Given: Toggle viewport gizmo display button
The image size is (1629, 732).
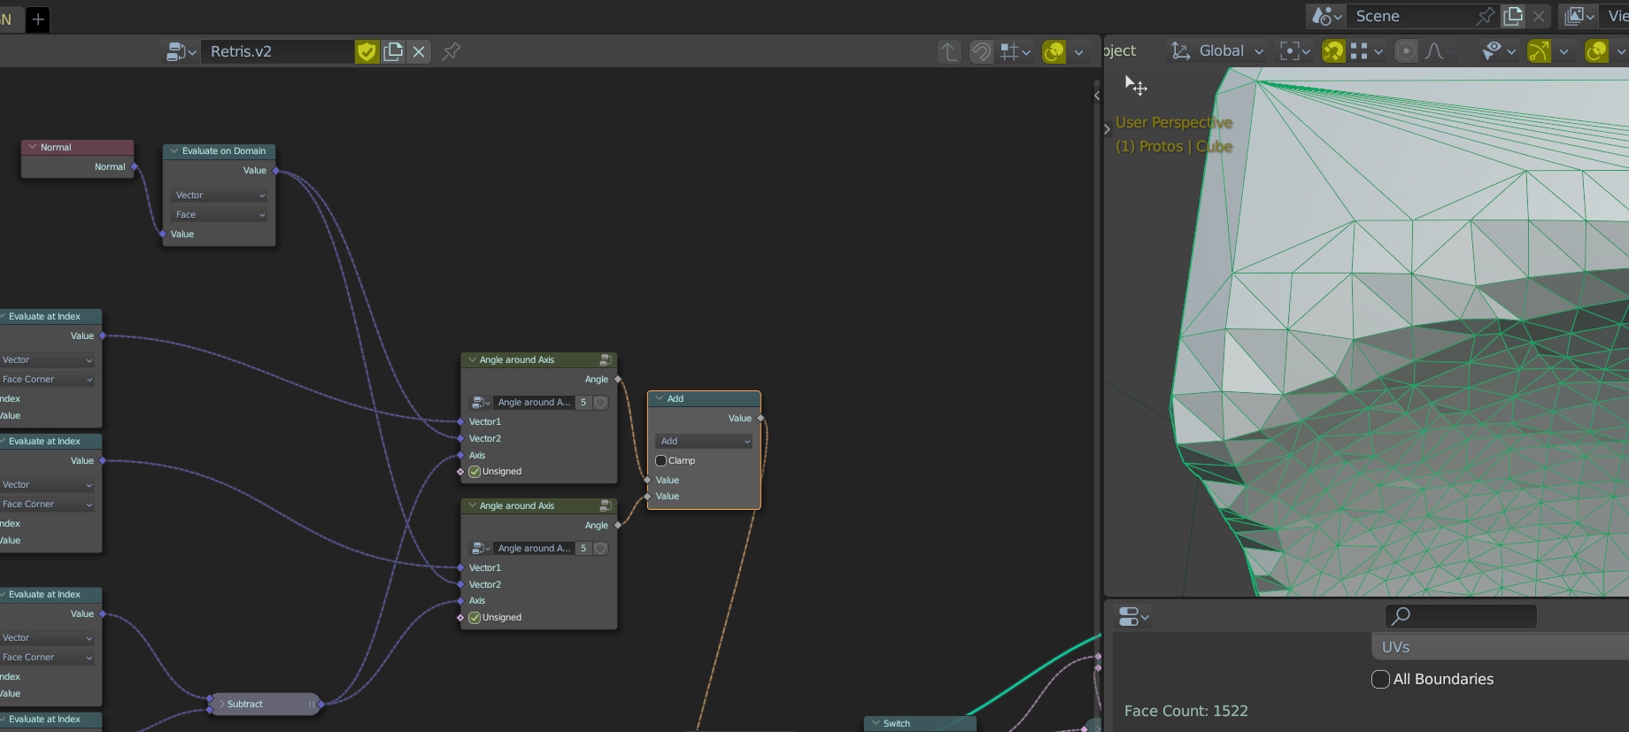Looking at the screenshot, I should pyautogui.click(x=1539, y=51).
